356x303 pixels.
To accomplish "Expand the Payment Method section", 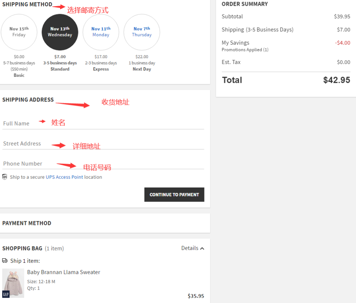I will 27,223.
